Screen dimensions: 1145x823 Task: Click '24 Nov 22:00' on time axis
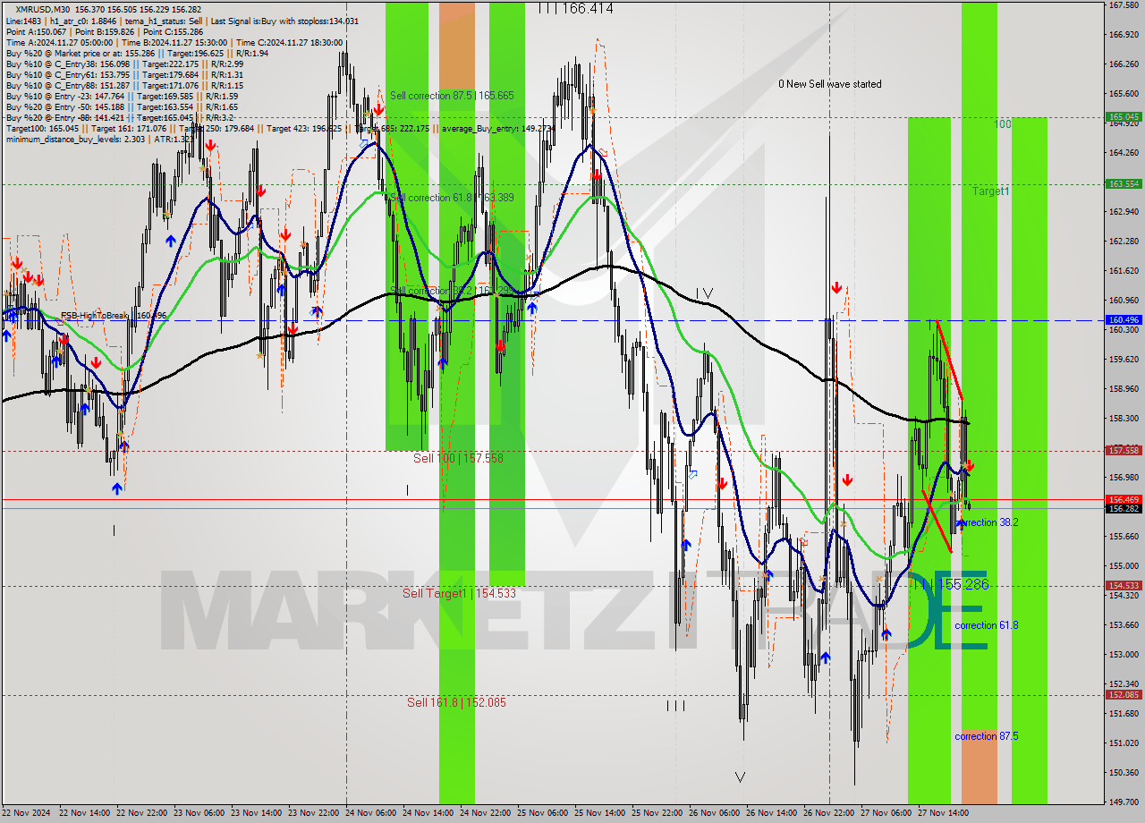point(486,813)
